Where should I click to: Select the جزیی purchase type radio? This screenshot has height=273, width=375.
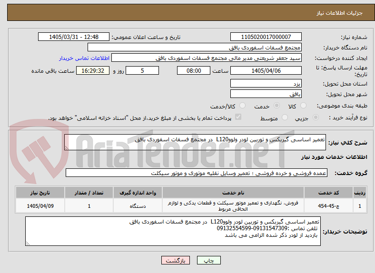pyautogui.click(x=316, y=117)
